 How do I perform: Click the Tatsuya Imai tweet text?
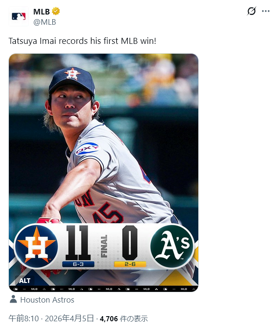(x=82, y=41)
